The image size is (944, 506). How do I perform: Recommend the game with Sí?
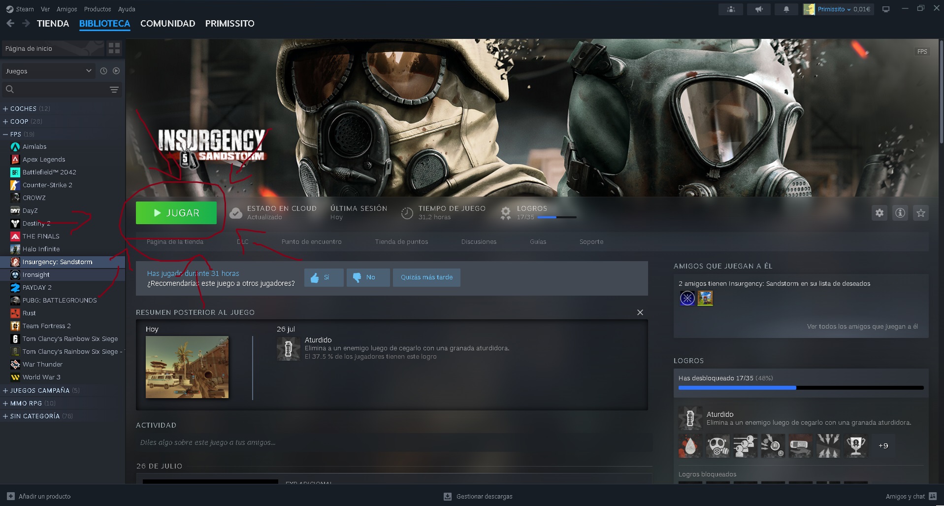click(x=324, y=277)
